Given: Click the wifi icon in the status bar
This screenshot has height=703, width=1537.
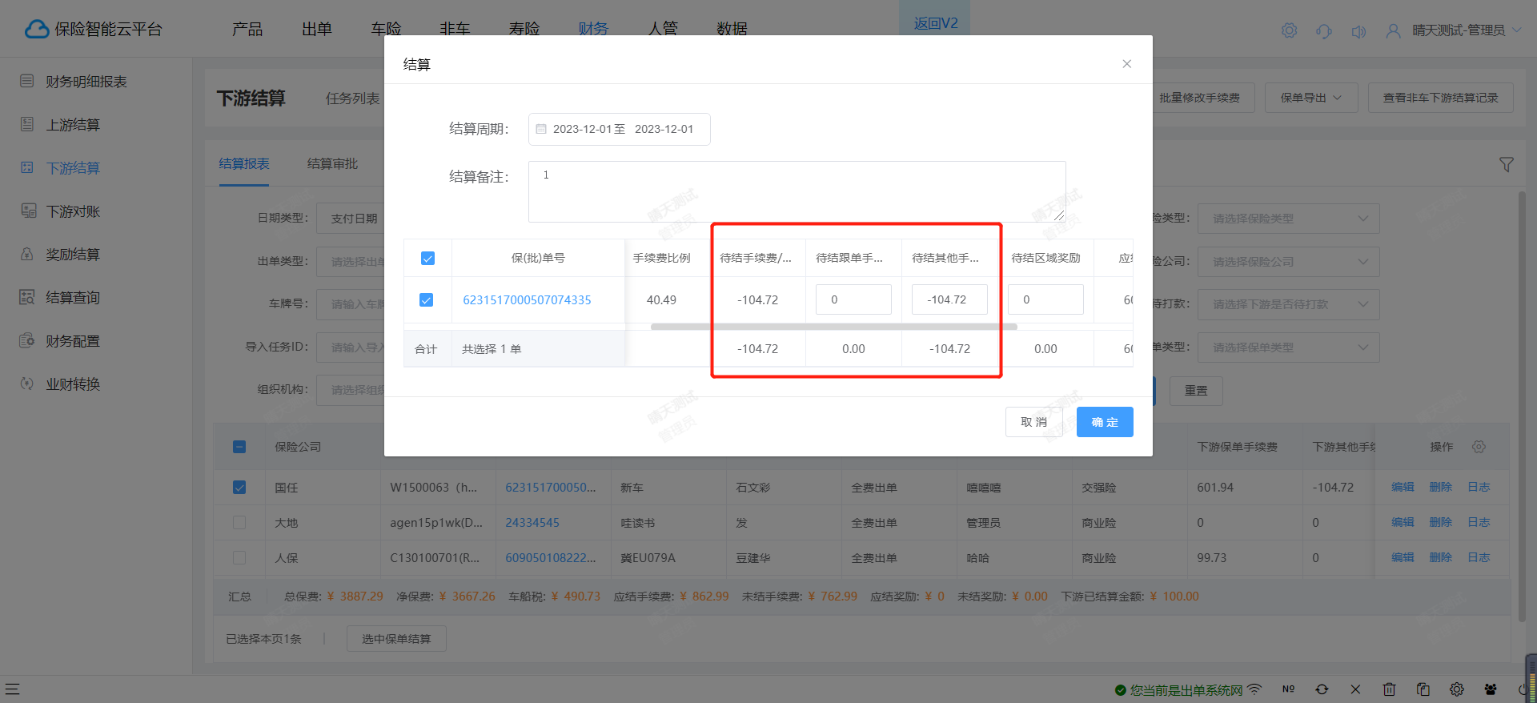Looking at the screenshot, I should pyautogui.click(x=1254, y=689).
